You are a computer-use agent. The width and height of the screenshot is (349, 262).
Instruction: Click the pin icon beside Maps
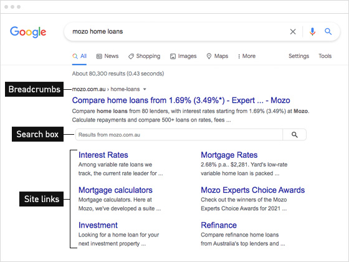tap(209, 56)
